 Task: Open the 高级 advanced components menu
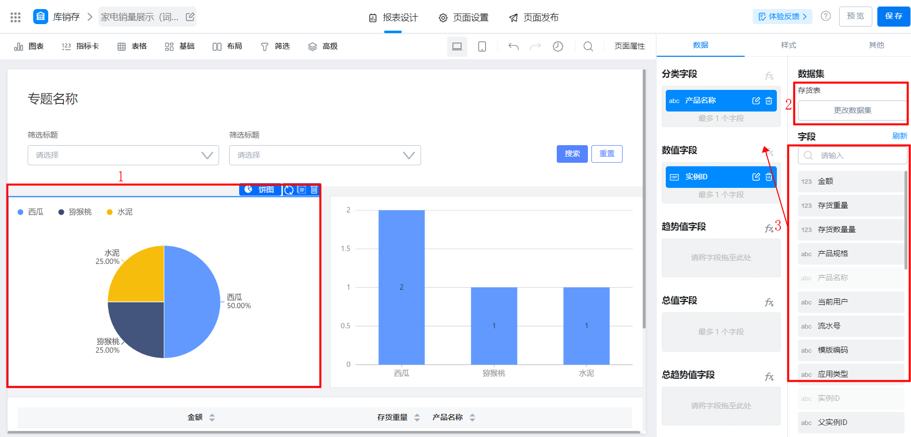click(323, 46)
